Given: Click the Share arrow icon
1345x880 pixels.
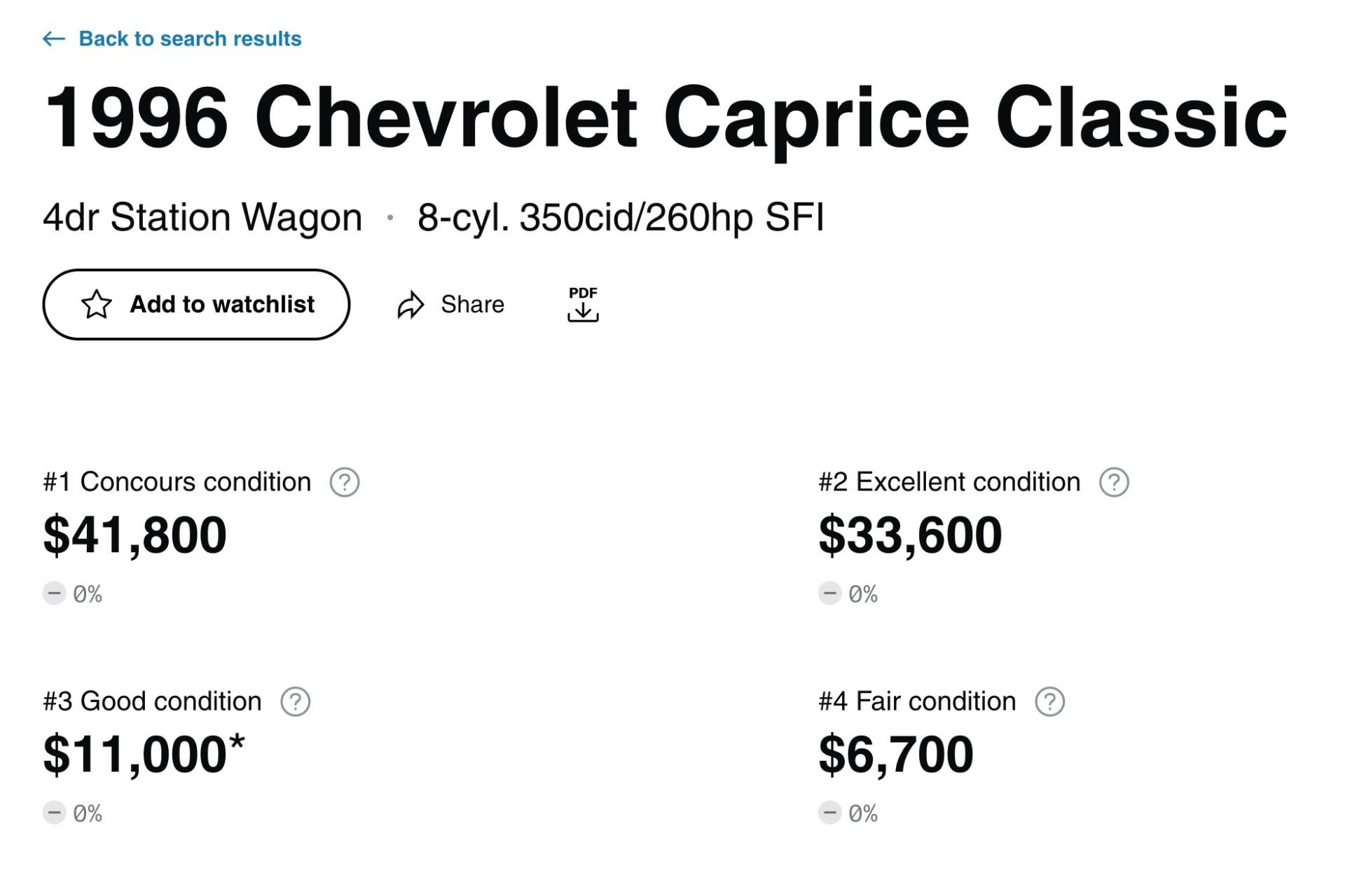Looking at the screenshot, I should click(411, 305).
